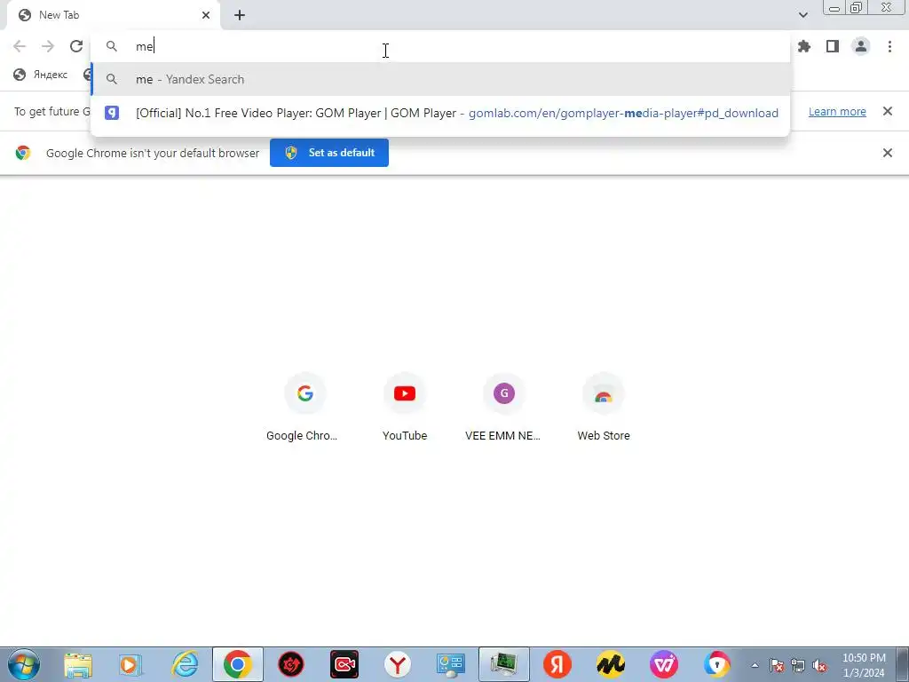Click the Chrome taskbar icon
Screen dimensions: 909x682
pyautogui.click(x=238, y=664)
